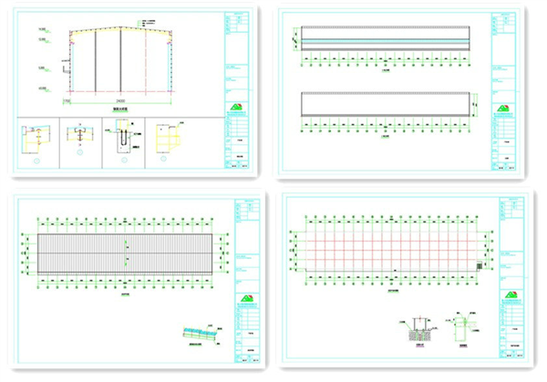Click the 1700 canopy dimension label
Viewport: 547px width, 382px height.
click(x=67, y=101)
